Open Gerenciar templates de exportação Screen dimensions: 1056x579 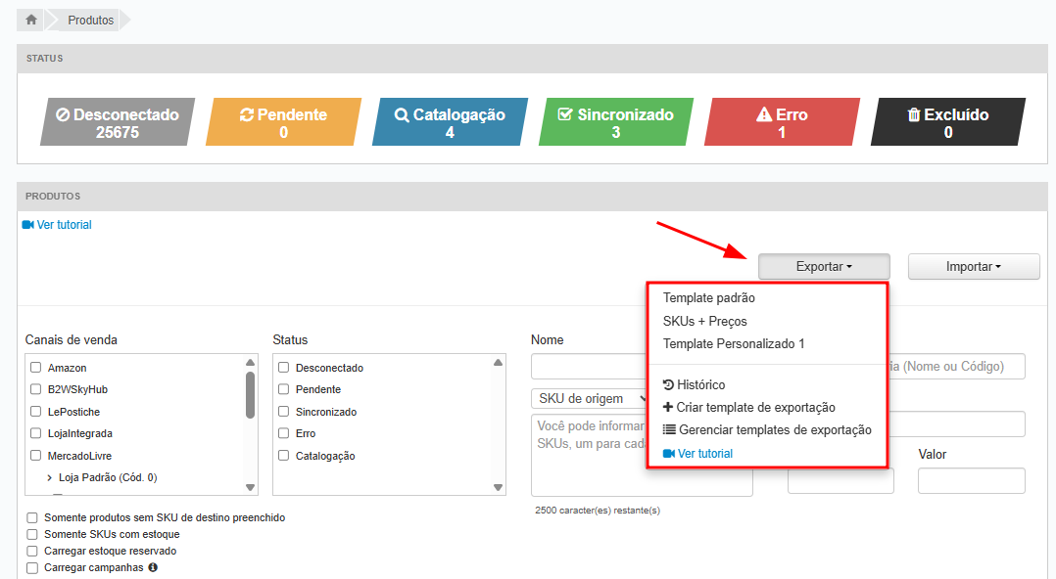[x=767, y=430]
